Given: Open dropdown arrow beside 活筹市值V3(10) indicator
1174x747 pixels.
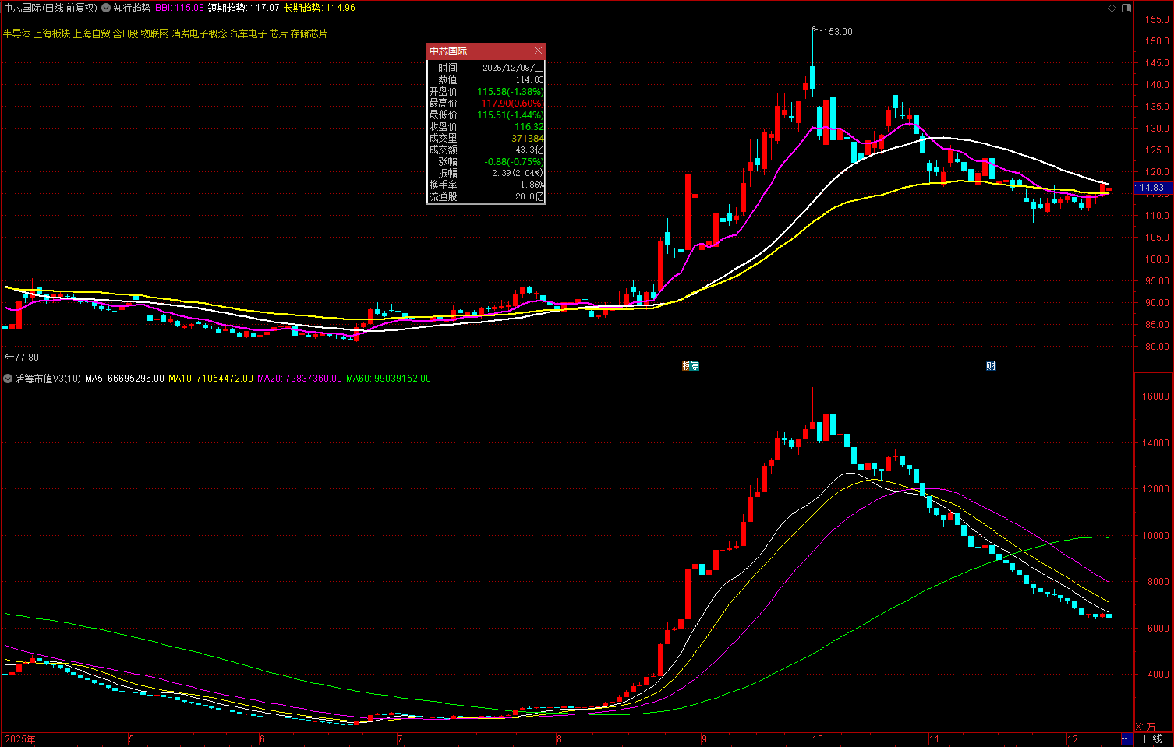Looking at the screenshot, I should tap(8, 379).
